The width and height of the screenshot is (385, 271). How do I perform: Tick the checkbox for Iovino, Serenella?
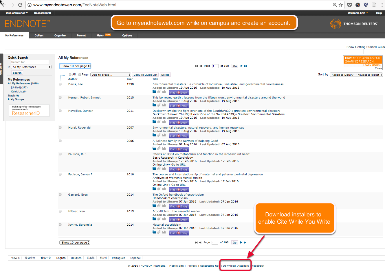(60, 225)
